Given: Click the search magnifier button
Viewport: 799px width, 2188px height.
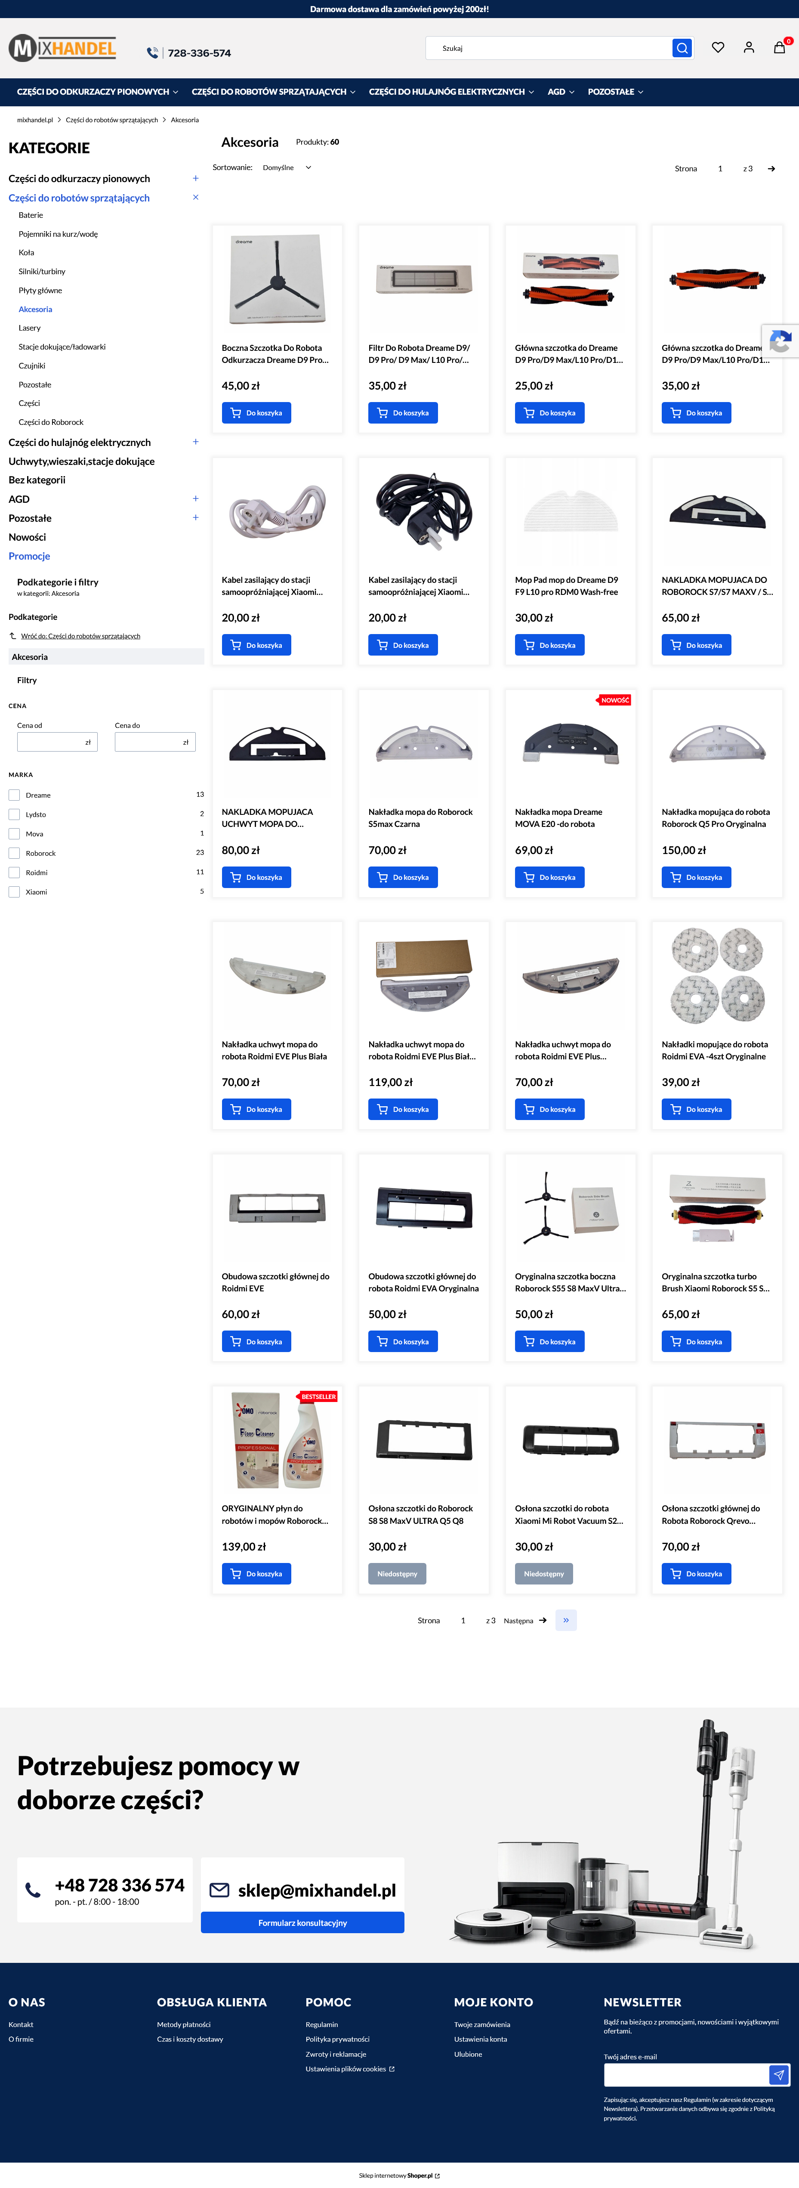Looking at the screenshot, I should [682, 48].
